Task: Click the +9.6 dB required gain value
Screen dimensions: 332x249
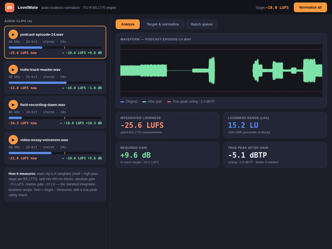Action: coord(136,155)
